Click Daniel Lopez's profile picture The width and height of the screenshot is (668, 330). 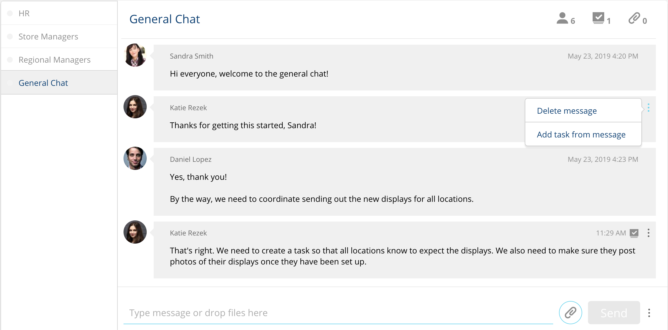(x=135, y=158)
